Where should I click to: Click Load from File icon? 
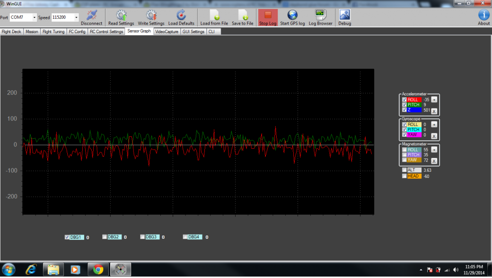pyautogui.click(x=214, y=15)
